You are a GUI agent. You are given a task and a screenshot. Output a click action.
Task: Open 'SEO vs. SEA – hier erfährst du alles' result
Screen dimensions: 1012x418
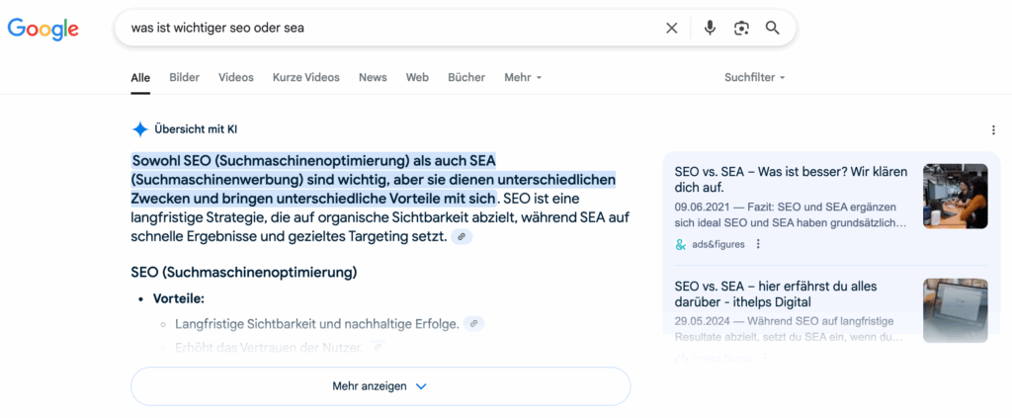776,293
